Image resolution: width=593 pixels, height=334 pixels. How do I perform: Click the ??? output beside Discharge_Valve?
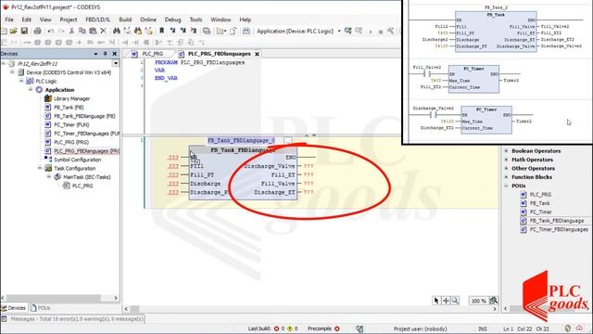pos(309,166)
